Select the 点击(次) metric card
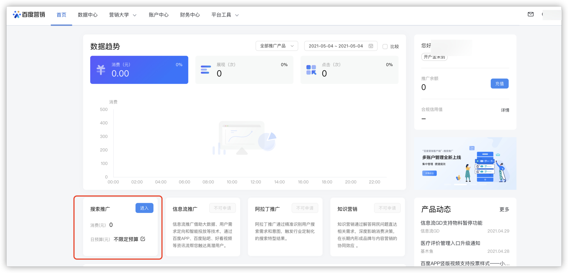 [349, 70]
